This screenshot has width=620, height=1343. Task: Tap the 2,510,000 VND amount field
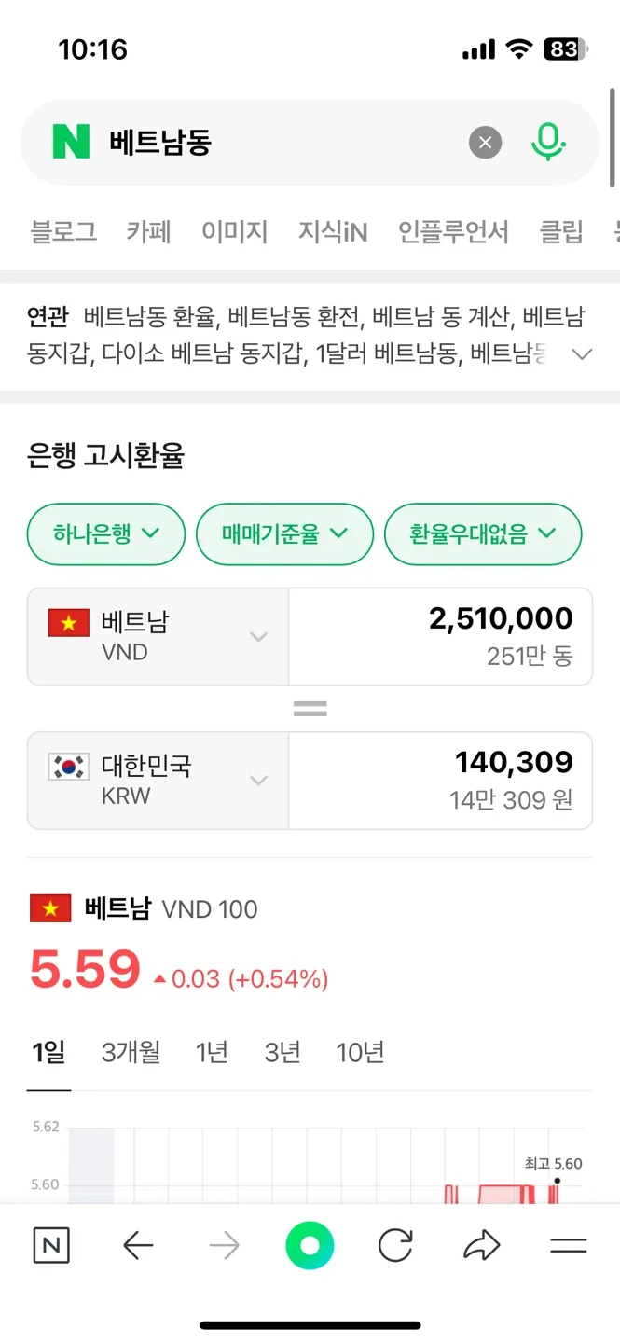440,636
